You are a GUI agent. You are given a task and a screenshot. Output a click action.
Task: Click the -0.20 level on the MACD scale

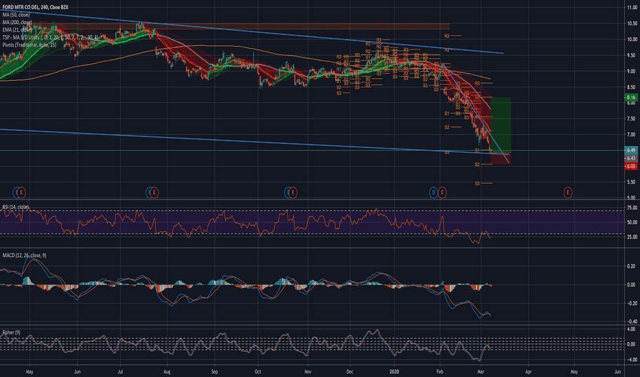coord(631,303)
